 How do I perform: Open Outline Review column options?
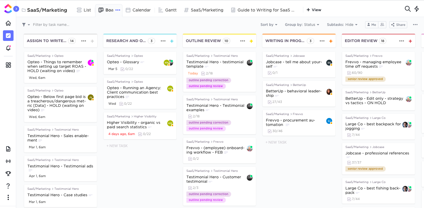(x=243, y=41)
